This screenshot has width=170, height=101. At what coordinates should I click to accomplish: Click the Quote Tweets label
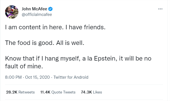coord(63,92)
